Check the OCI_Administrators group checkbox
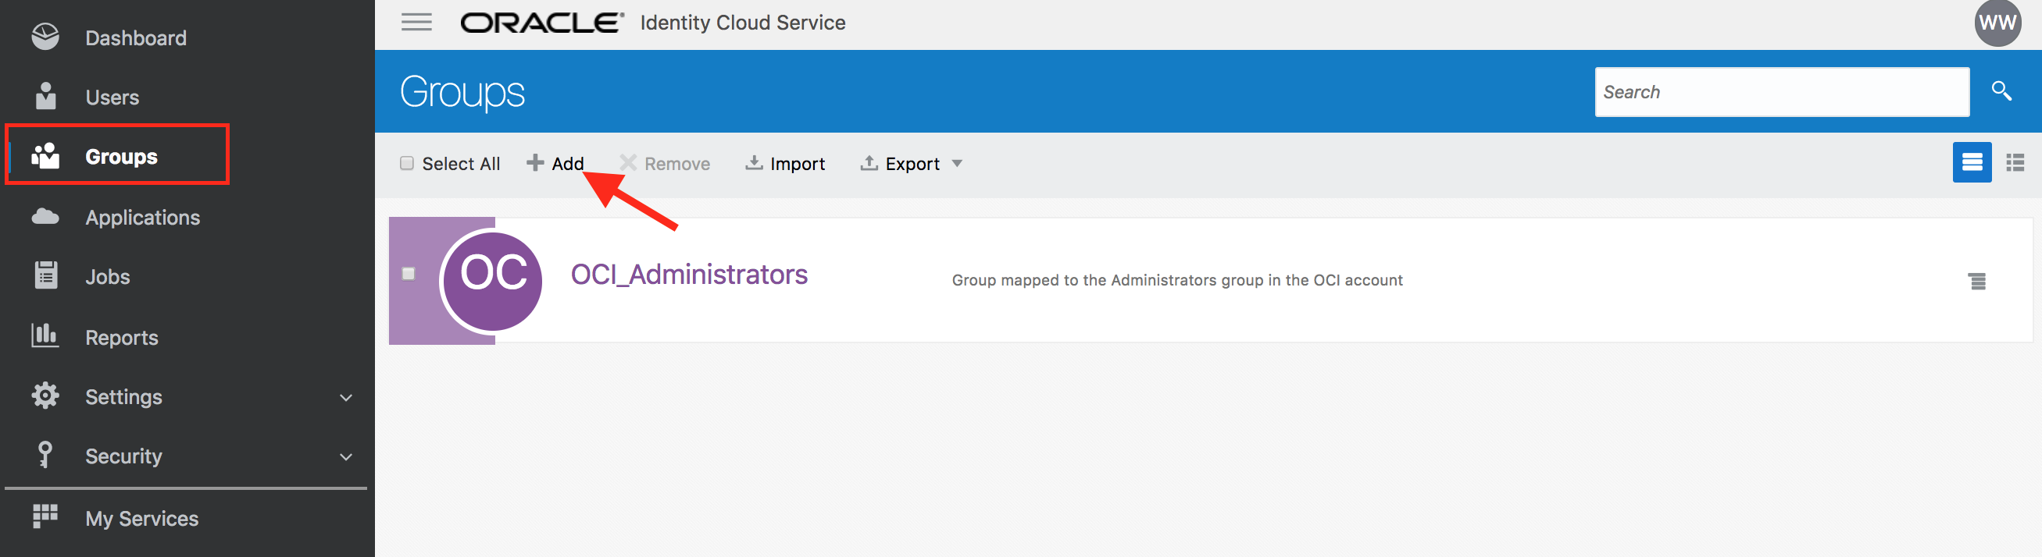 (x=409, y=274)
